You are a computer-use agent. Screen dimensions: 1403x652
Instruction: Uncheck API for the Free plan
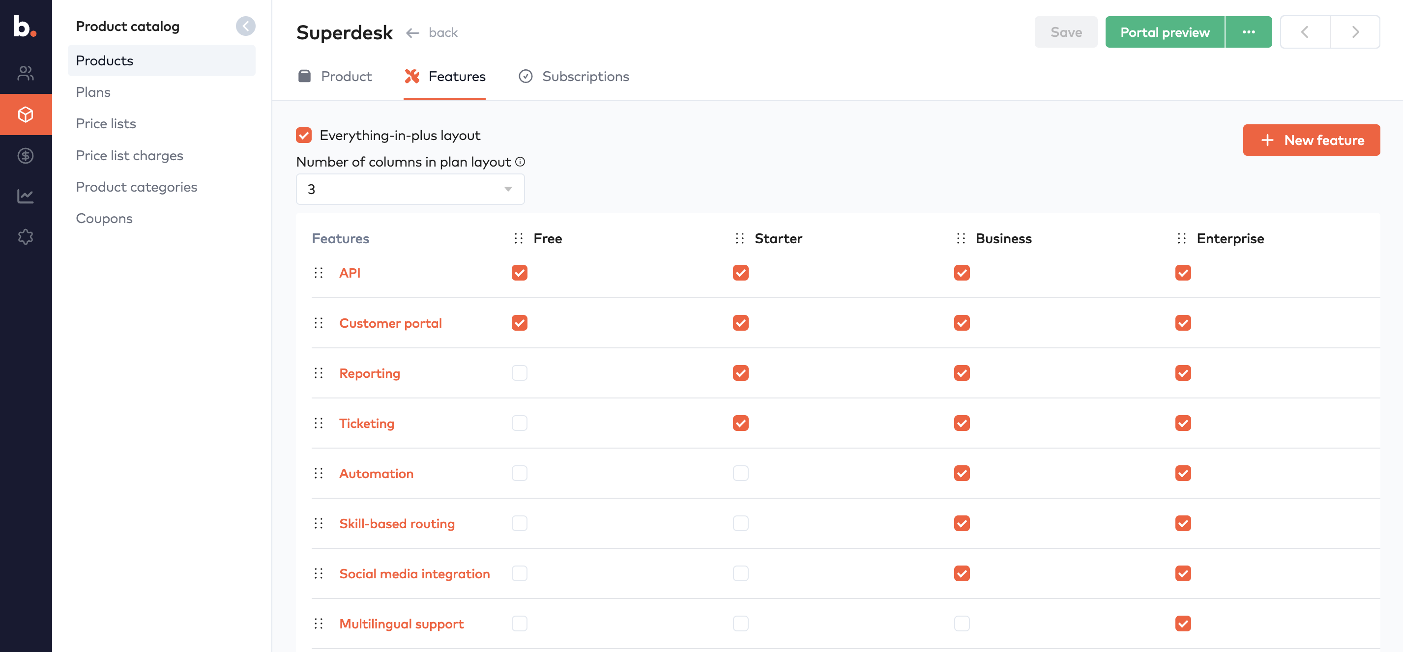click(520, 273)
